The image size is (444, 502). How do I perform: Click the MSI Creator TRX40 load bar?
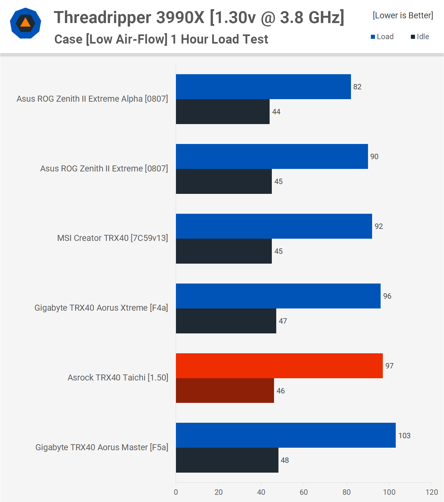274,226
